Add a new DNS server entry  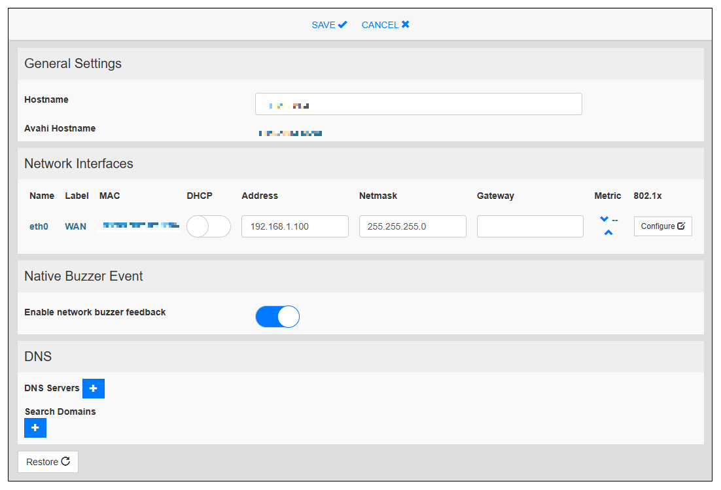coord(94,389)
